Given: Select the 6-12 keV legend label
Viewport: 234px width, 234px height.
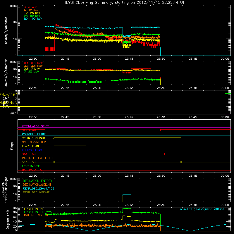Looking at the screenshot, I should pyautogui.click(x=31, y=10).
